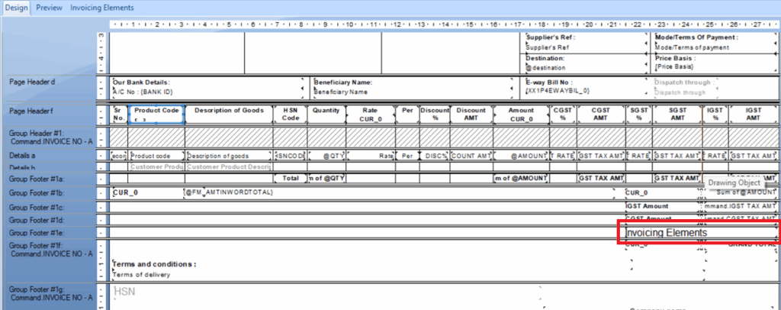Select the 'Sr No.' column header
The width and height of the screenshot is (781, 310).
coord(118,114)
